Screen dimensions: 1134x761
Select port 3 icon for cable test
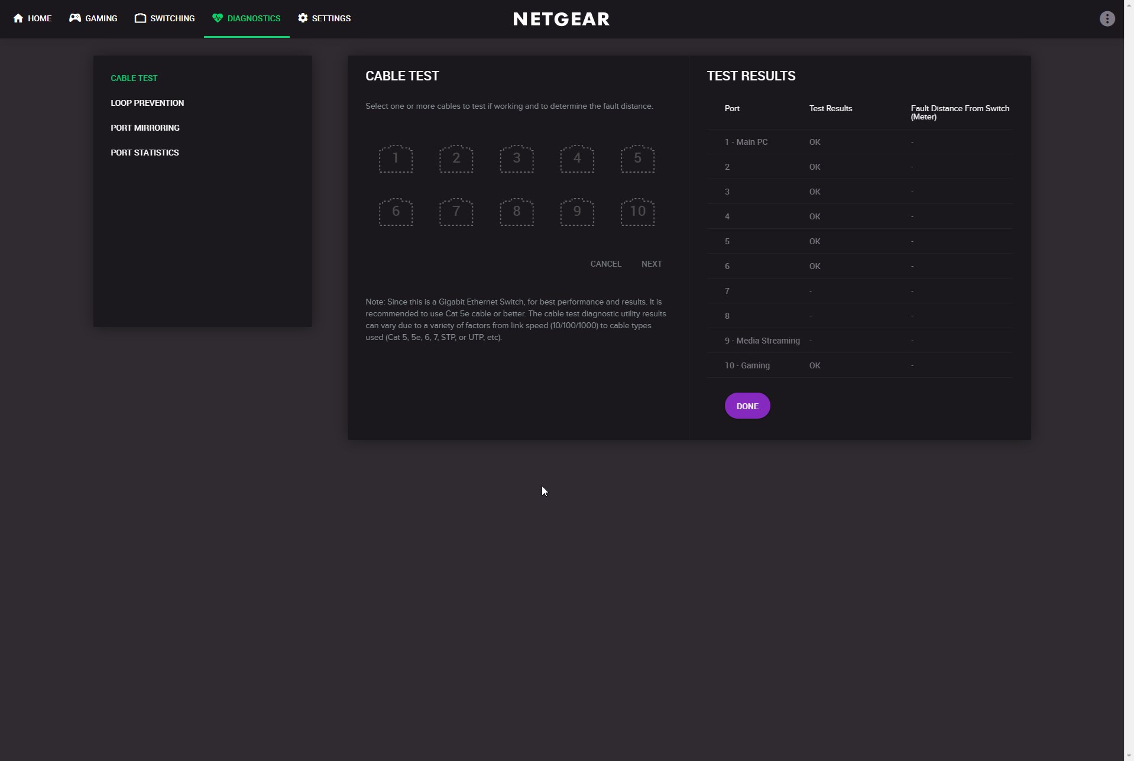pyautogui.click(x=517, y=158)
